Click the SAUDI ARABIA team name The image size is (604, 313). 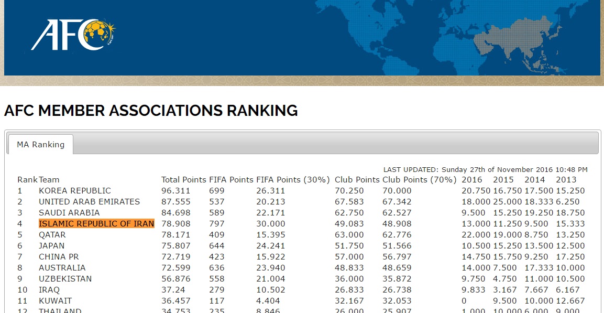coord(69,213)
